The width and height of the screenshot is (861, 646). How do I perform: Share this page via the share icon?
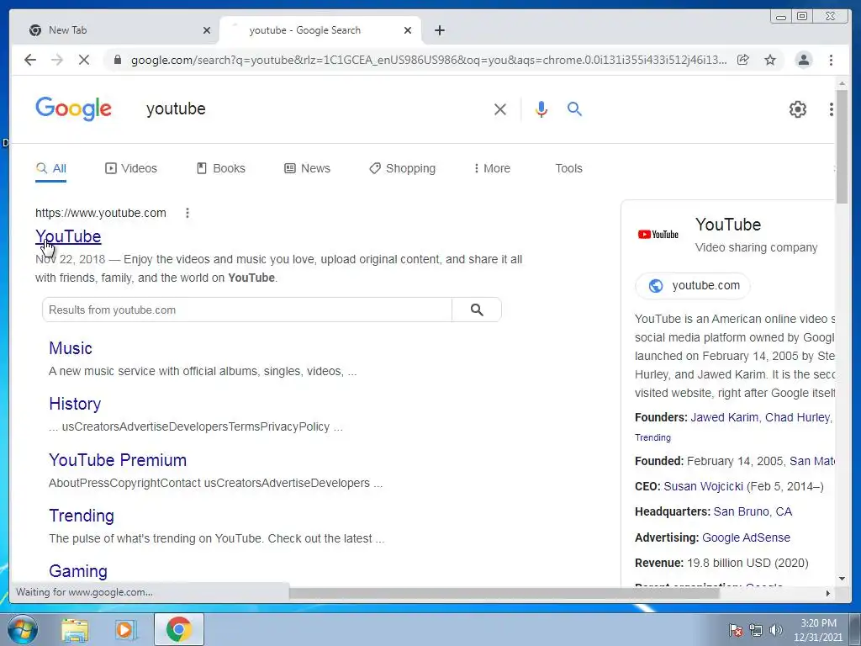[743, 60]
